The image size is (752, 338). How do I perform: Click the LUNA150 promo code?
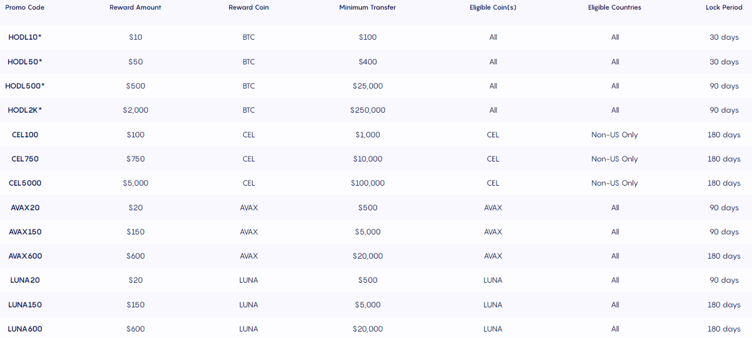[25, 305]
